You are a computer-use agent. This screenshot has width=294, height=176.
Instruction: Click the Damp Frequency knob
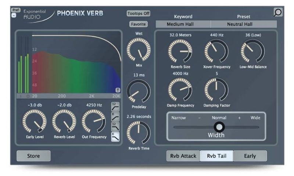click(180, 90)
